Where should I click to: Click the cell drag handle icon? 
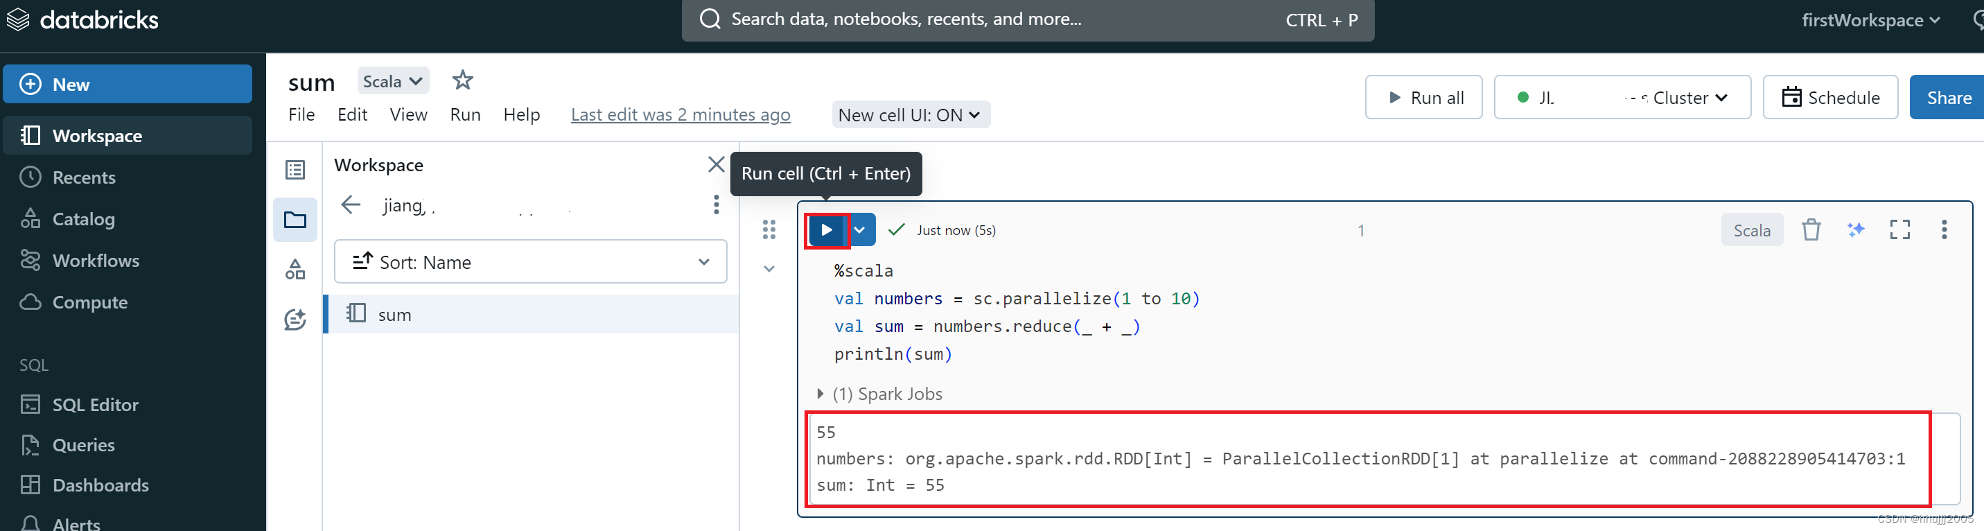[x=769, y=229]
